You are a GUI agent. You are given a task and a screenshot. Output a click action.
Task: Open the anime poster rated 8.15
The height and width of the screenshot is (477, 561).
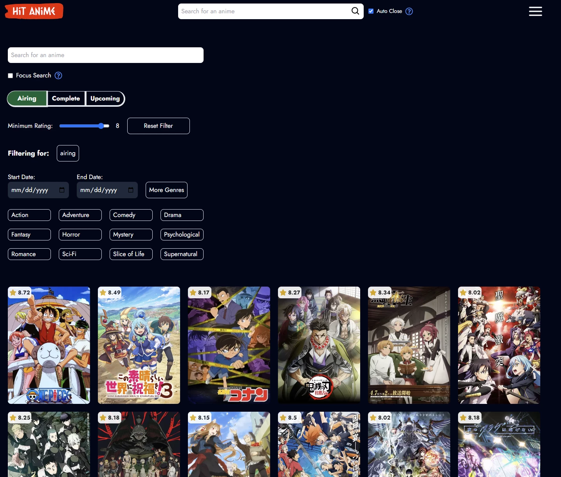pyautogui.click(x=229, y=444)
